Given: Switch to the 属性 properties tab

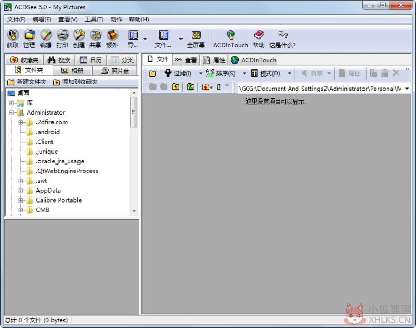Looking at the screenshot, I should point(214,60).
